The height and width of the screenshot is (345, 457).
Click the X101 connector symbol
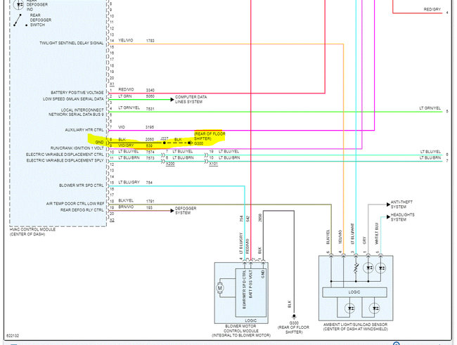coord(212,164)
